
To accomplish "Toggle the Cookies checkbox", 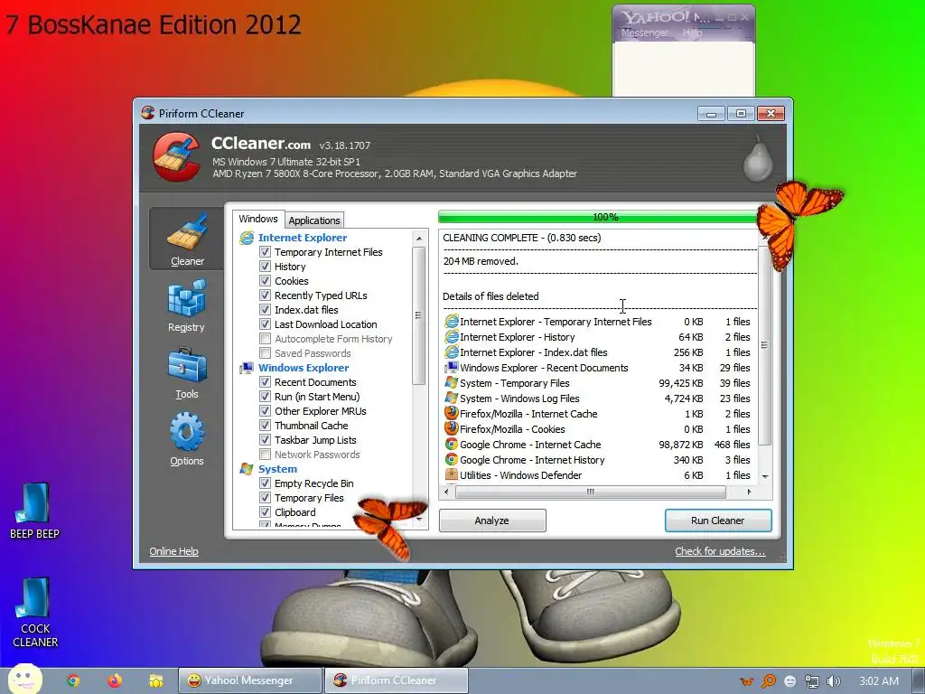I will tap(265, 281).
